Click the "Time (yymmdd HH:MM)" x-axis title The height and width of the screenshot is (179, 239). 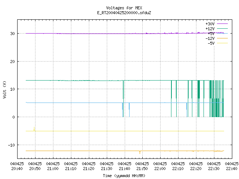click(124, 176)
